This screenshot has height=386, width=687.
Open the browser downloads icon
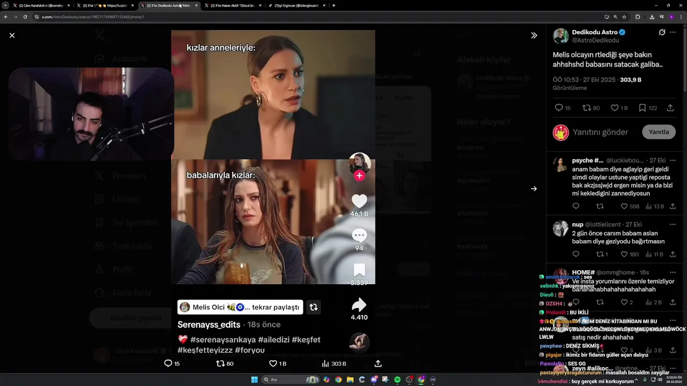pos(652,17)
